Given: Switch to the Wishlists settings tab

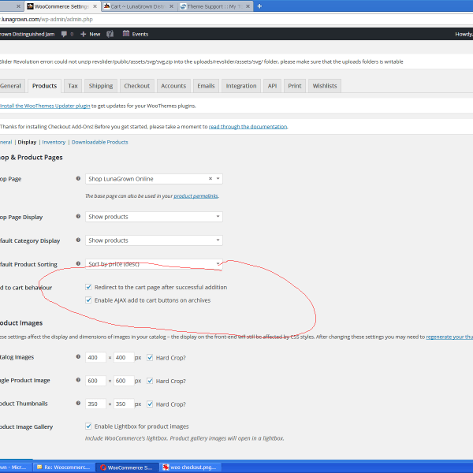Looking at the screenshot, I should pos(325,86).
